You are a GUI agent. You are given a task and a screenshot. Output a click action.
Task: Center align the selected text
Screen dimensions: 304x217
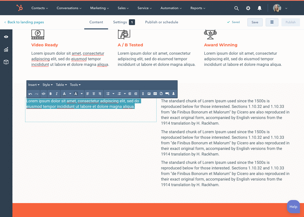click(x=94, y=94)
